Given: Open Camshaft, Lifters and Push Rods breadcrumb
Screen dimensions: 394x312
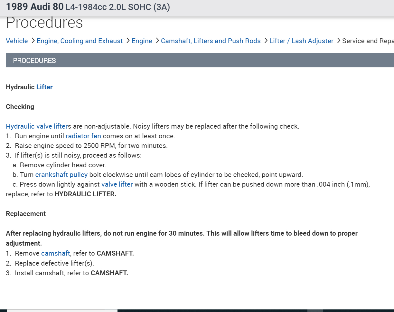Looking at the screenshot, I should pyautogui.click(x=211, y=41).
